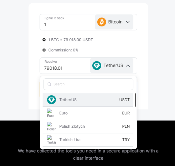
Task: Collapse the TetherUS dropdown chevron
Action: 128,66
